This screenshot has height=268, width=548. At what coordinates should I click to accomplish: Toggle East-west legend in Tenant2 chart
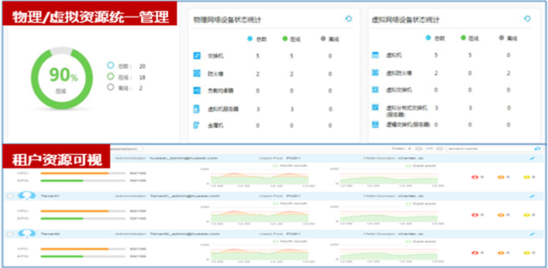(x=421, y=241)
